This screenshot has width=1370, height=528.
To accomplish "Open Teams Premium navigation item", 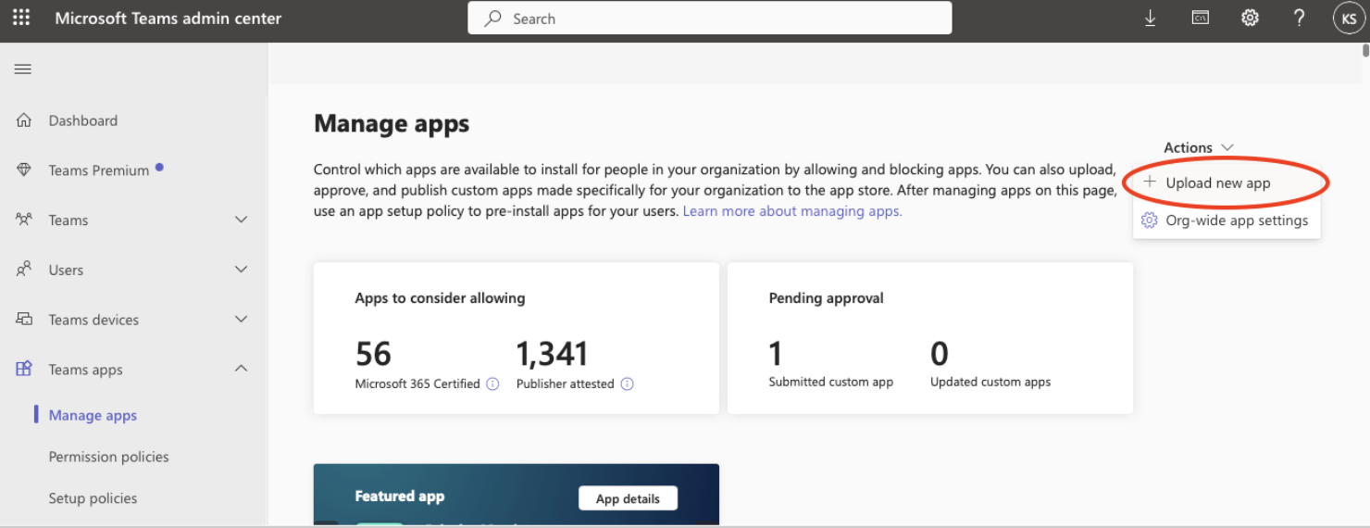I will [99, 170].
